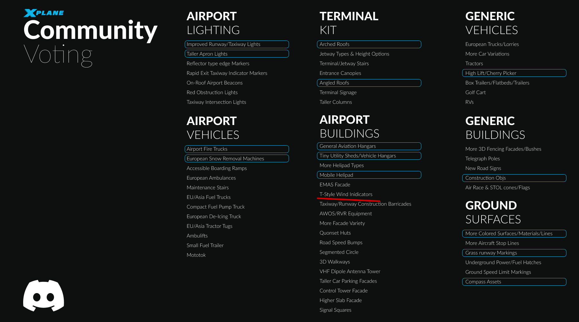Image resolution: width=579 pixels, height=322 pixels.
Task: Click the Discord logo icon
Action: click(x=43, y=296)
